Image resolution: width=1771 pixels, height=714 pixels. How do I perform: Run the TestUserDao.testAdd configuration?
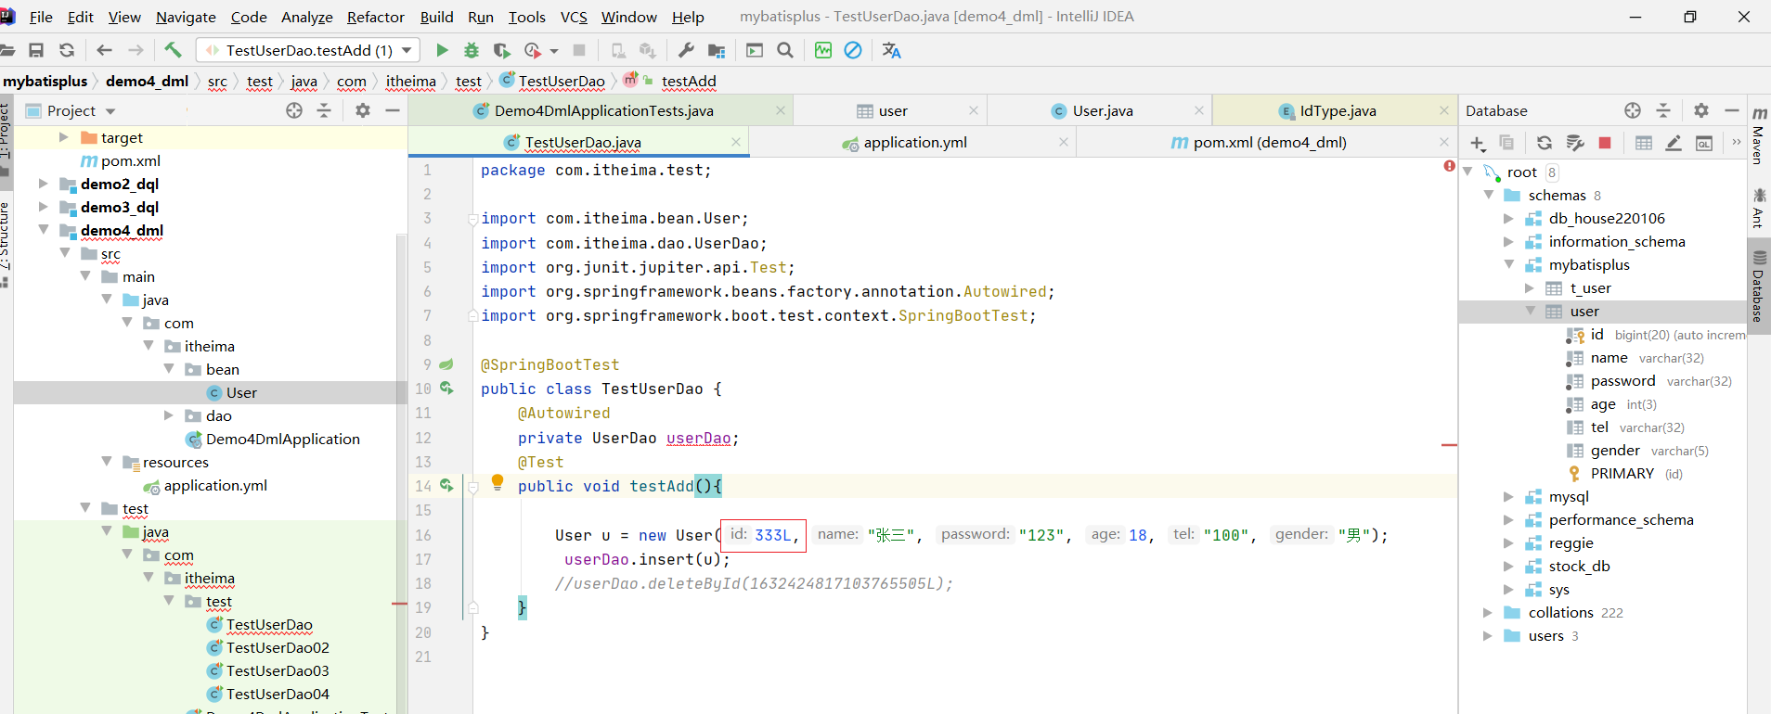point(443,50)
